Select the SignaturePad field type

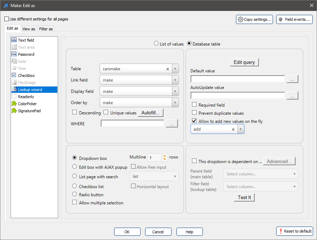point(28,110)
